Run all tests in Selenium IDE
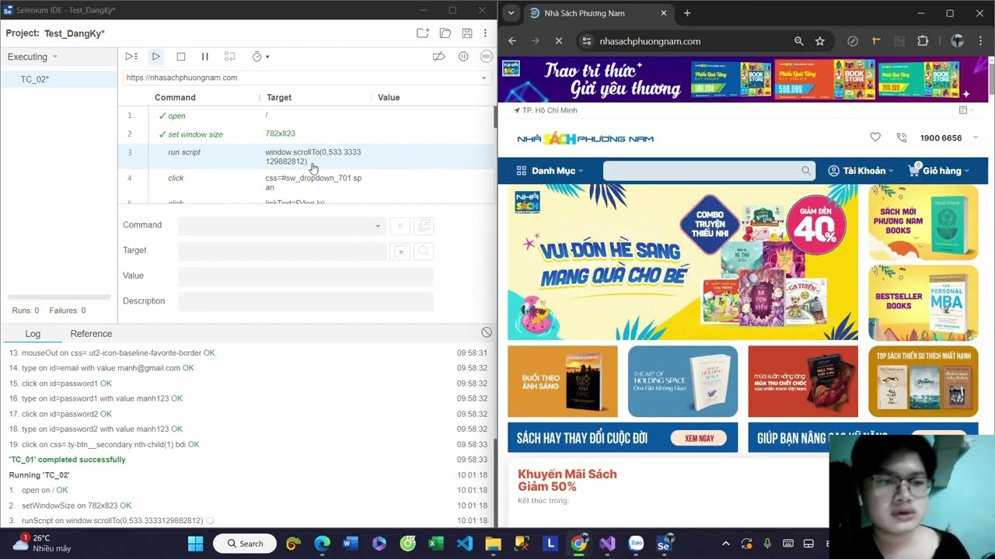 tap(131, 57)
